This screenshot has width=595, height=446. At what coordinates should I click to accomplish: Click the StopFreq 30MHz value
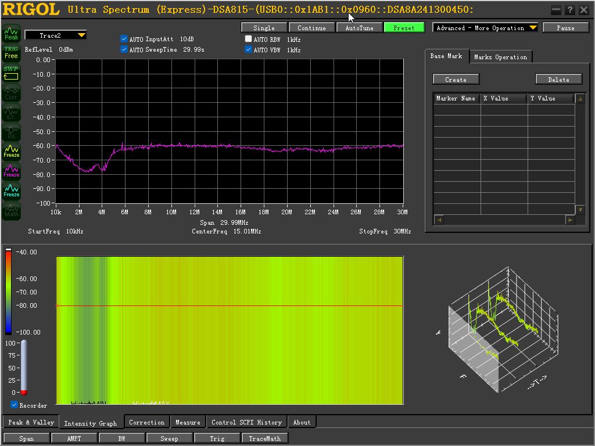tap(402, 231)
